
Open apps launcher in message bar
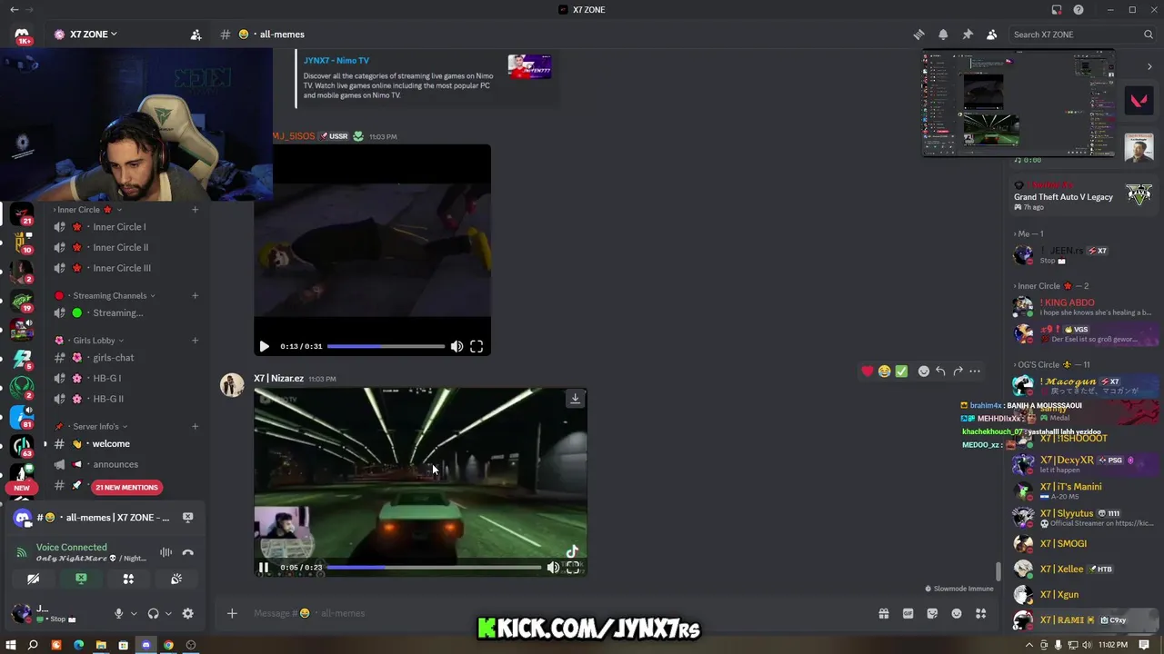coord(981,613)
